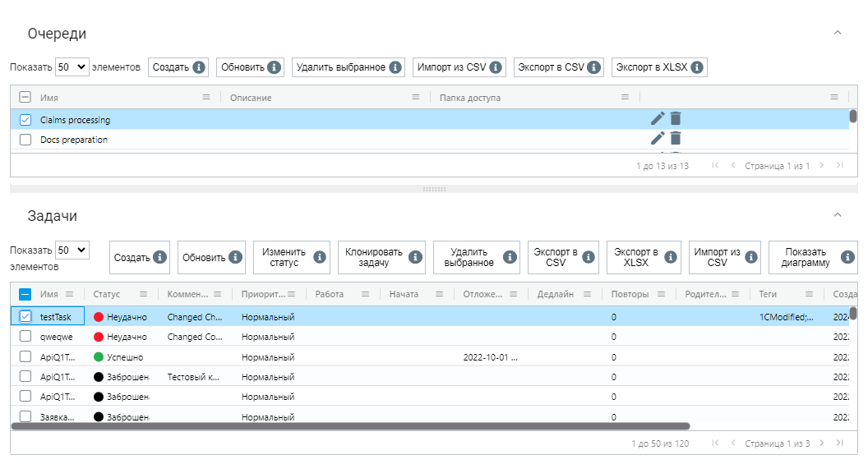
Task: Click the Изменить статус button
Action: pyautogui.click(x=292, y=257)
